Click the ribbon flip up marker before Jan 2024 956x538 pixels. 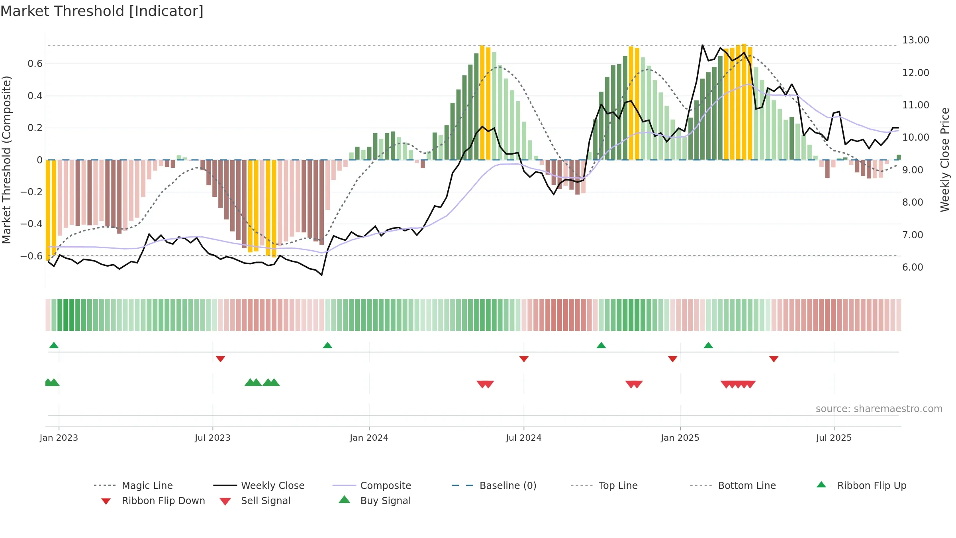[x=327, y=345]
